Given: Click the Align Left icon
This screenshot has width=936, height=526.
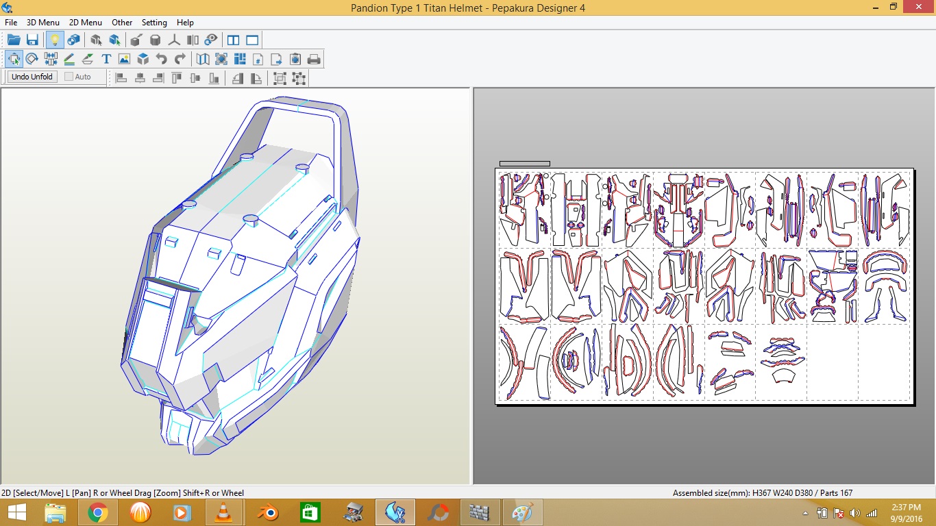Looking at the screenshot, I should tap(121, 77).
